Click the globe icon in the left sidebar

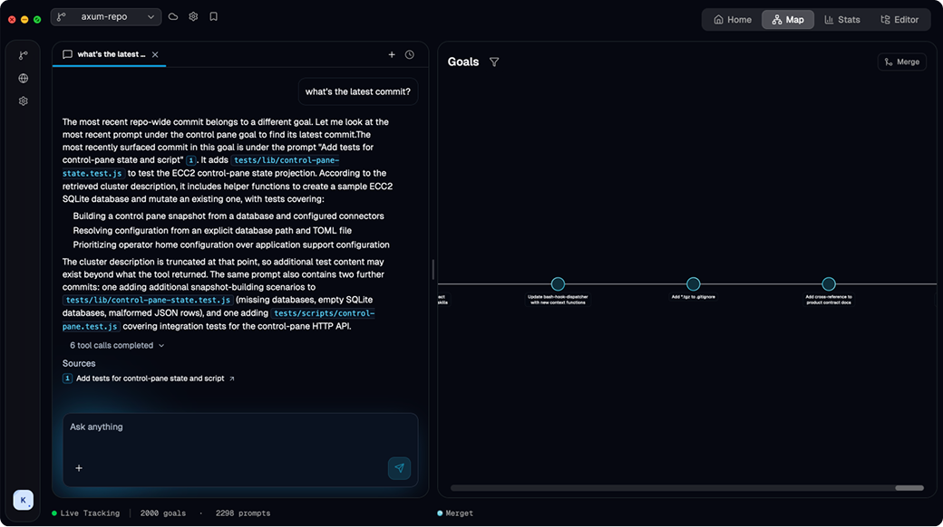point(24,78)
